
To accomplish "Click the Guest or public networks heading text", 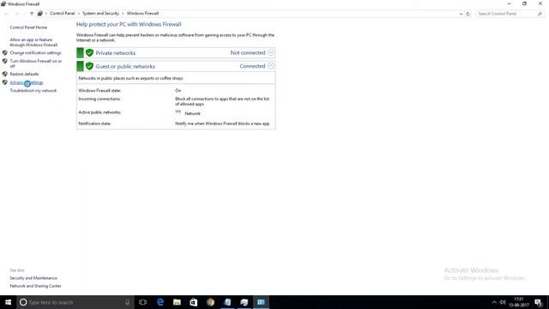I will pyautogui.click(x=125, y=66).
